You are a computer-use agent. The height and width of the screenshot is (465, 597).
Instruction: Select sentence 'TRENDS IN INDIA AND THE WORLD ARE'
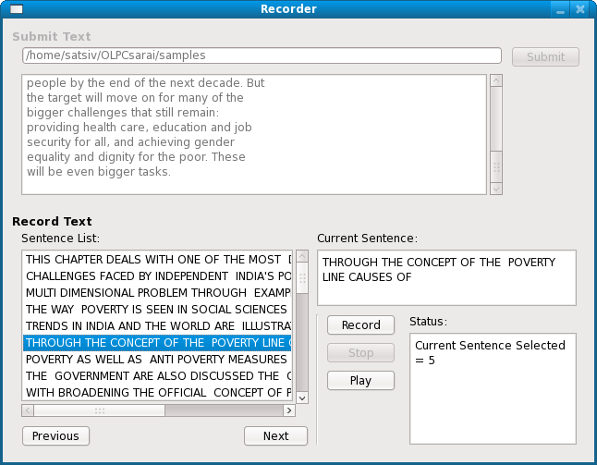click(x=157, y=326)
